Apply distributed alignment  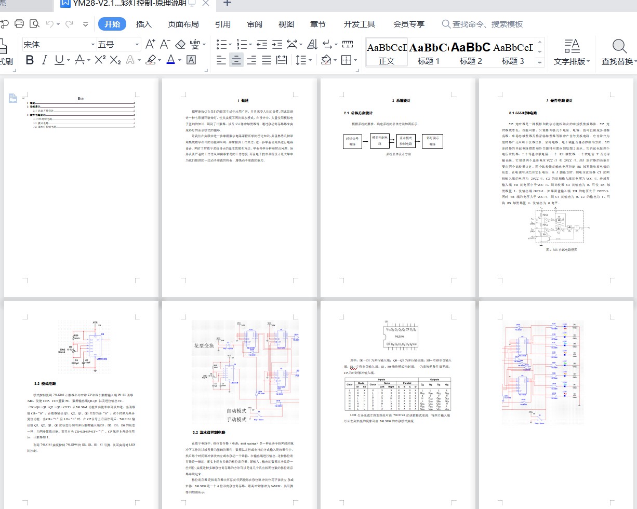pyautogui.click(x=282, y=60)
